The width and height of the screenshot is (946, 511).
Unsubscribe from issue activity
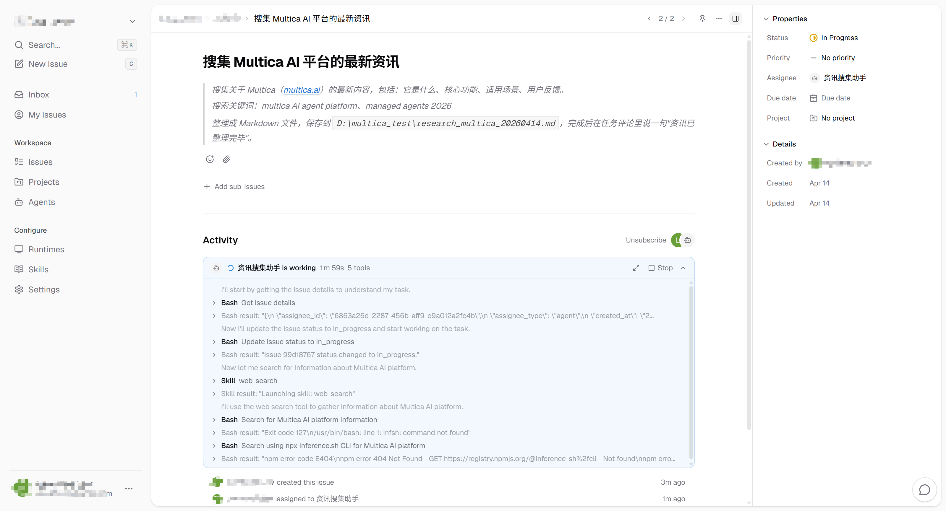point(646,240)
